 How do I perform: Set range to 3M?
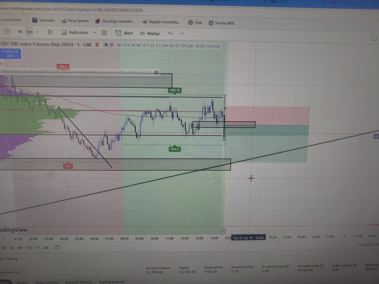tap(12, 248)
